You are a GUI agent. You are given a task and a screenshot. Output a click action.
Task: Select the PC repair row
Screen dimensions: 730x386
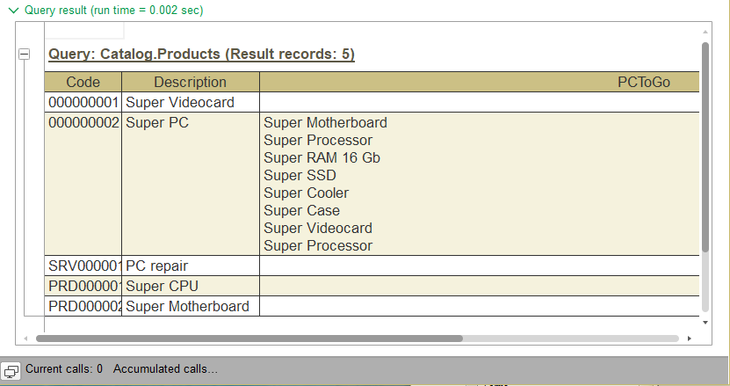(191, 265)
